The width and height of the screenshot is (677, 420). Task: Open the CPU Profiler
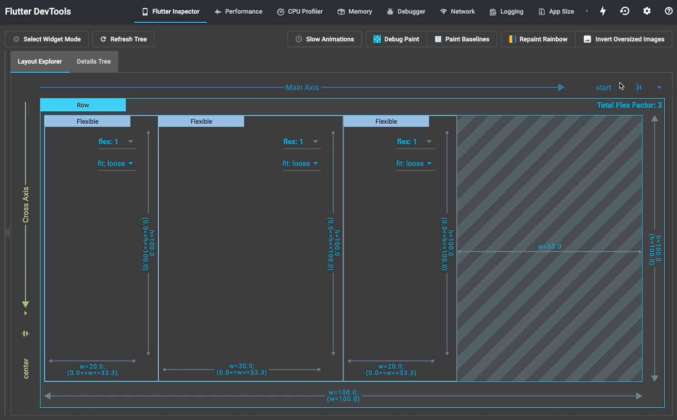coord(281,11)
